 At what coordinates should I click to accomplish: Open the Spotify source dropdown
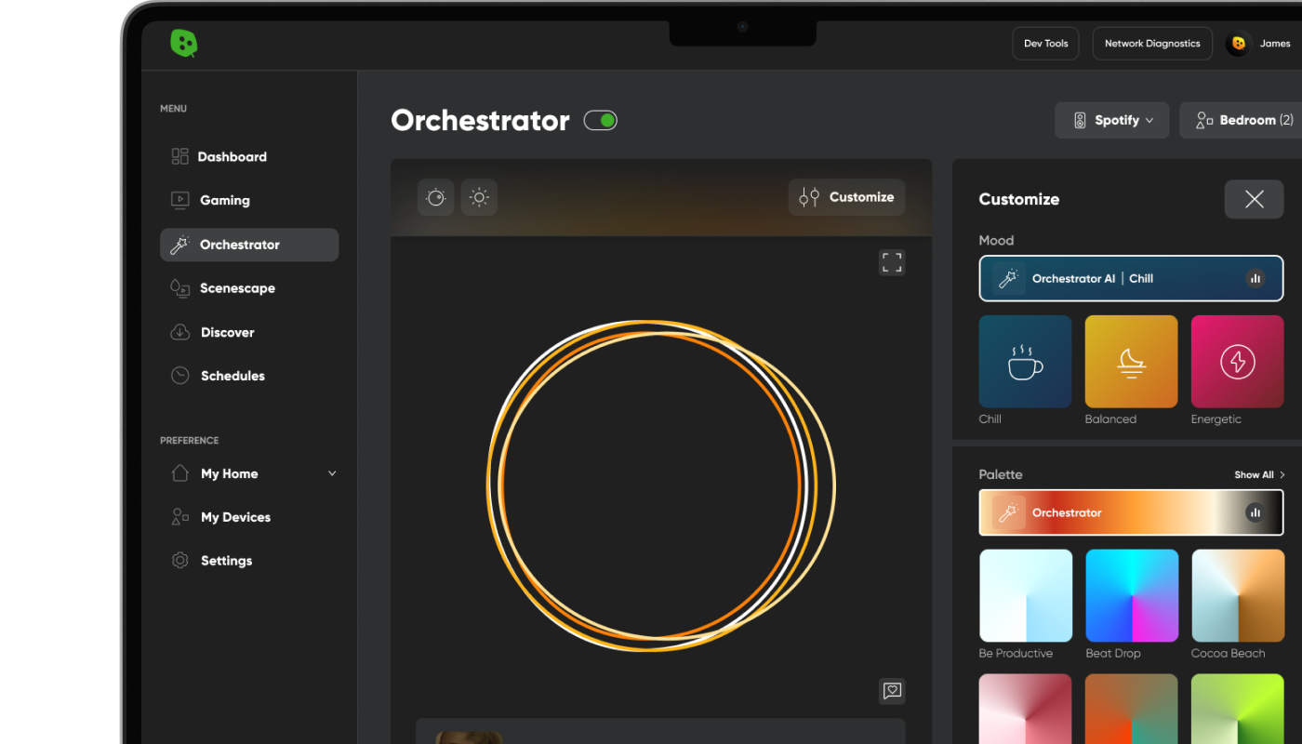coord(1111,120)
